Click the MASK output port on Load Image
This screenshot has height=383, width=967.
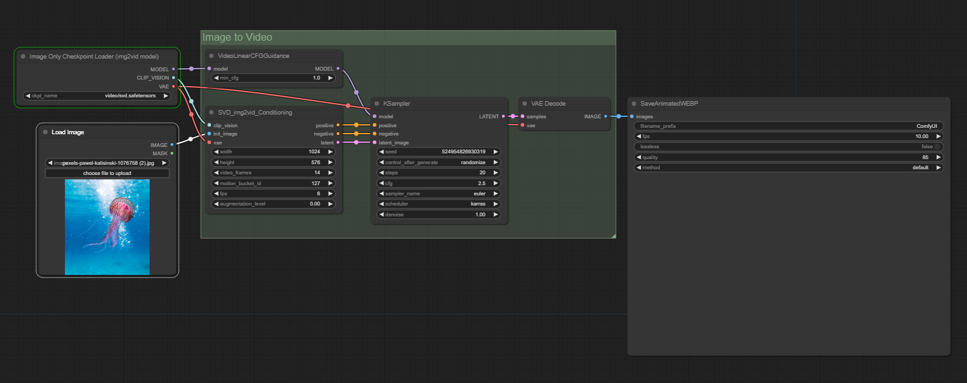172,153
